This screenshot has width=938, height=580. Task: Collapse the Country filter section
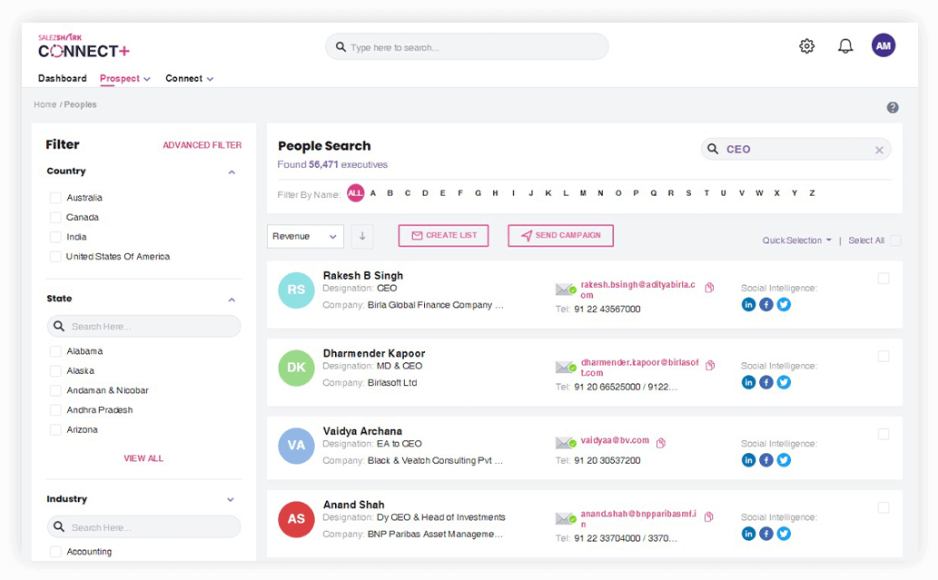(x=232, y=172)
